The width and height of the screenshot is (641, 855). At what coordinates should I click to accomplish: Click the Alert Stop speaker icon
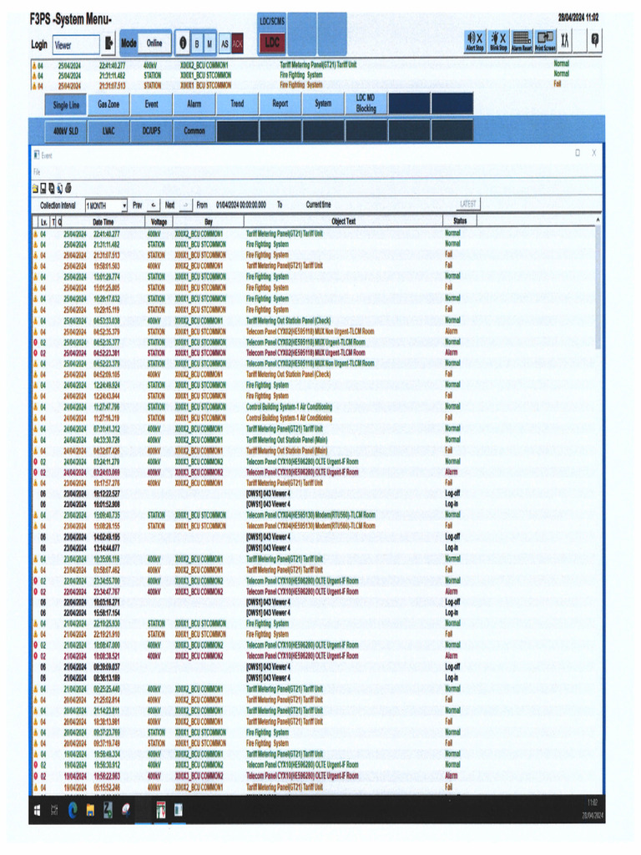[474, 40]
